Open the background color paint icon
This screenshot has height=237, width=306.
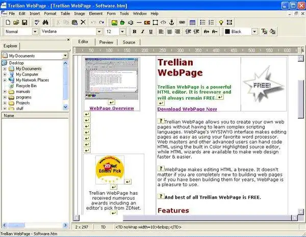(273, 32)
